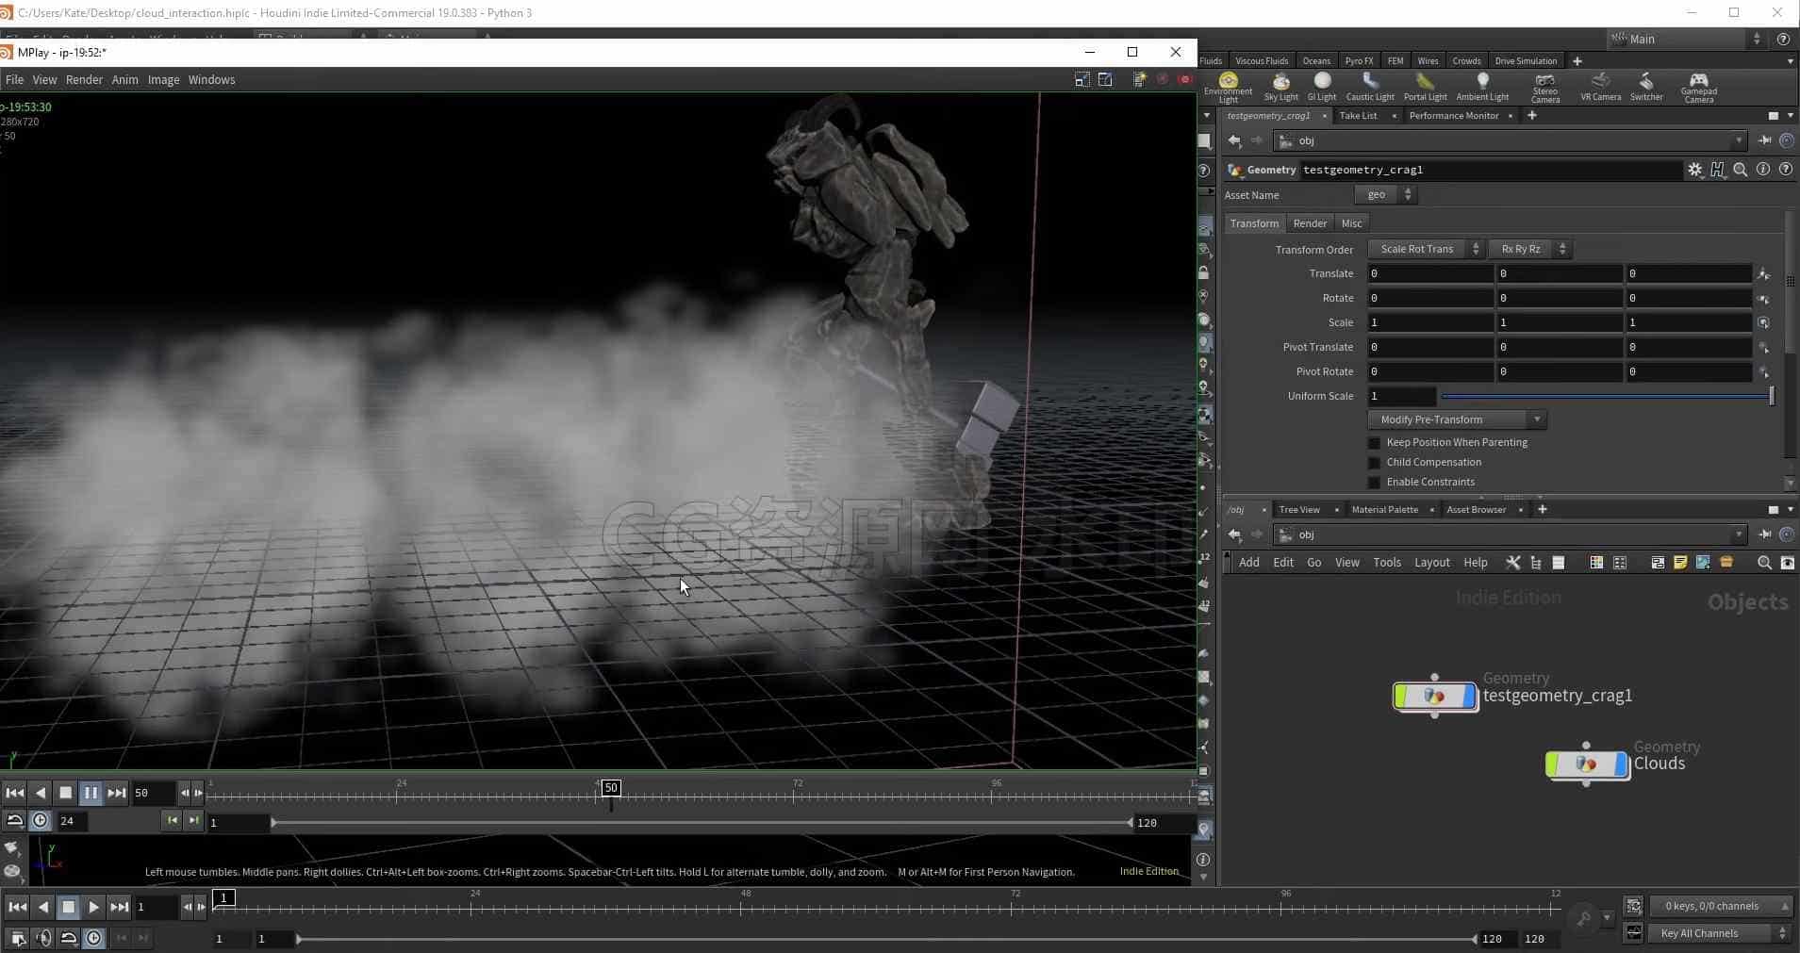Open the Anim menu in MPlay
This screenshot has width=1800, height=953.
pos(124,79)
